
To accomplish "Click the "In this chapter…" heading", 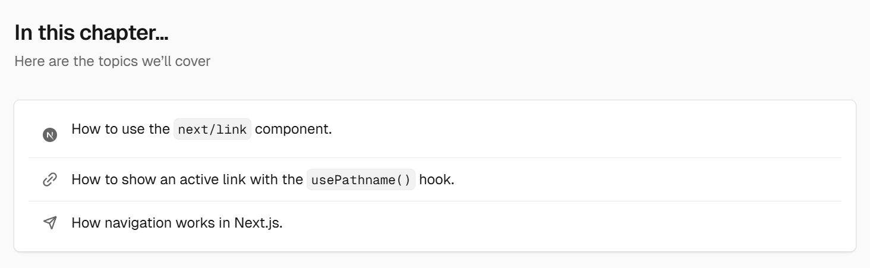I will [x=92, y=33].
